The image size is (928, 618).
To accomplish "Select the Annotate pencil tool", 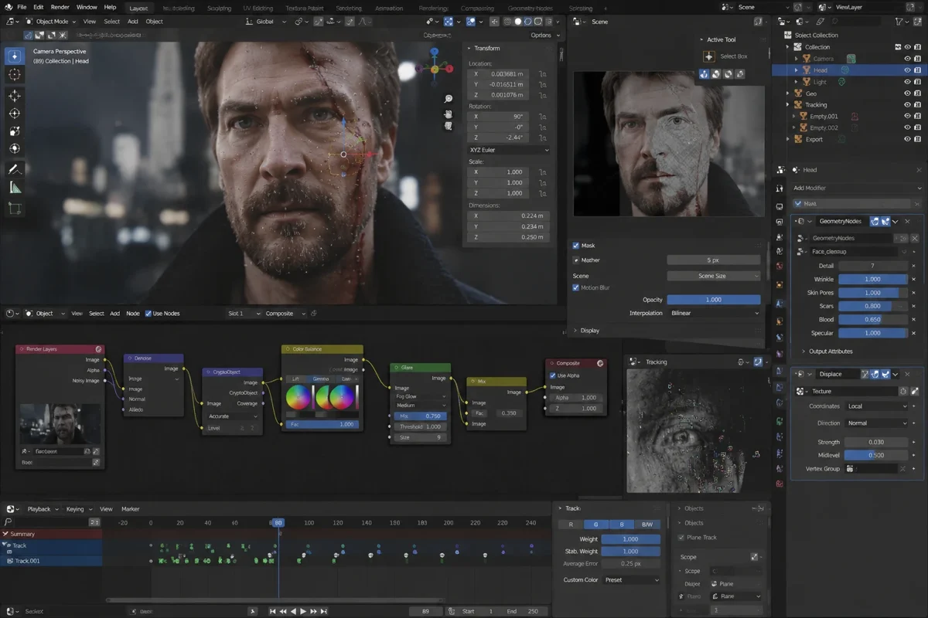I will coord(15,169).
